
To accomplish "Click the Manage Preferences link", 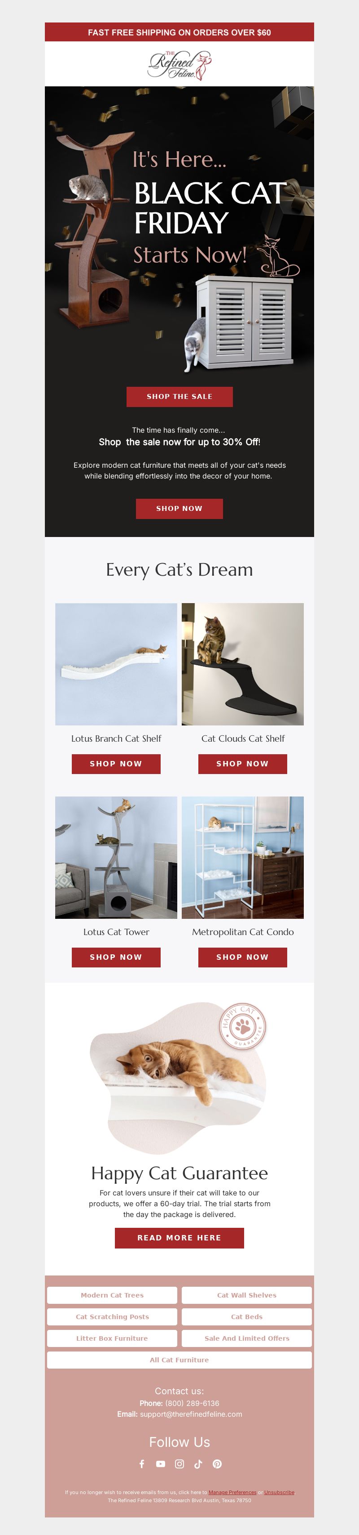I will point(232,1492).
